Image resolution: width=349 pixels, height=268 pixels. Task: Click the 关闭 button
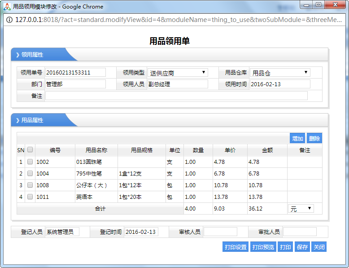pyautogui.click(x=319, y=247)
